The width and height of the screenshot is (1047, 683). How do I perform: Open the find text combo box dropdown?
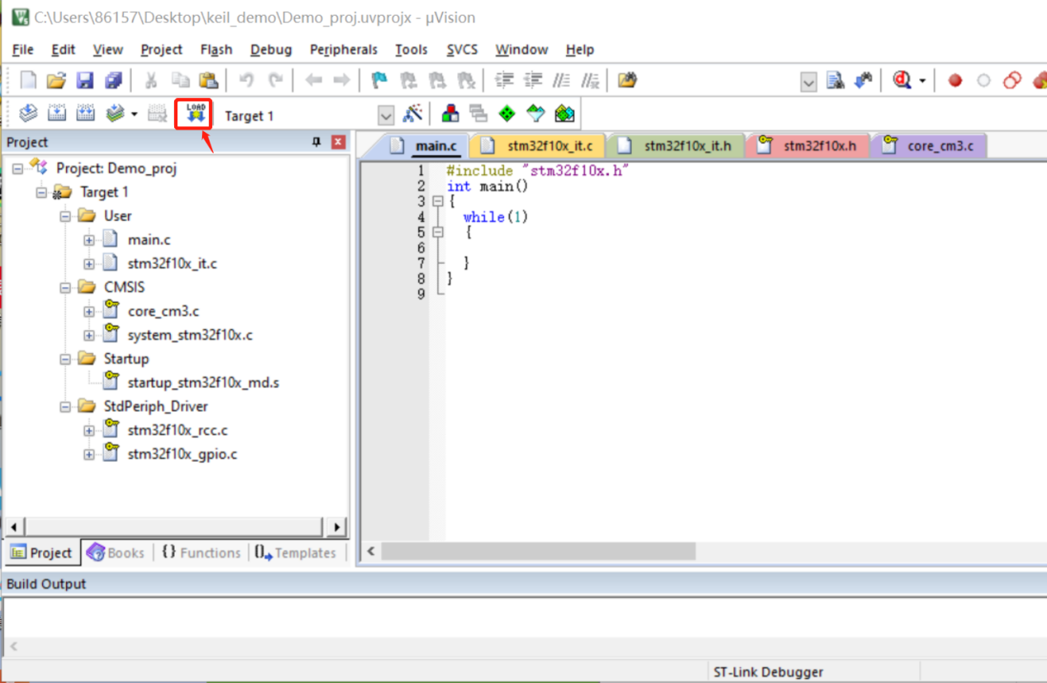point(809,81)
